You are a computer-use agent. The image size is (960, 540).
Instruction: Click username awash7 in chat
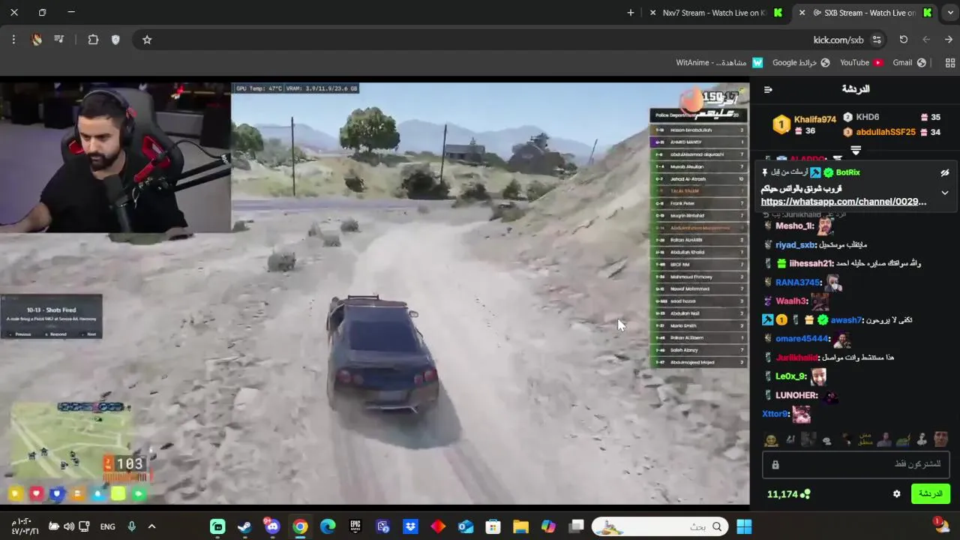coord(847,320)
